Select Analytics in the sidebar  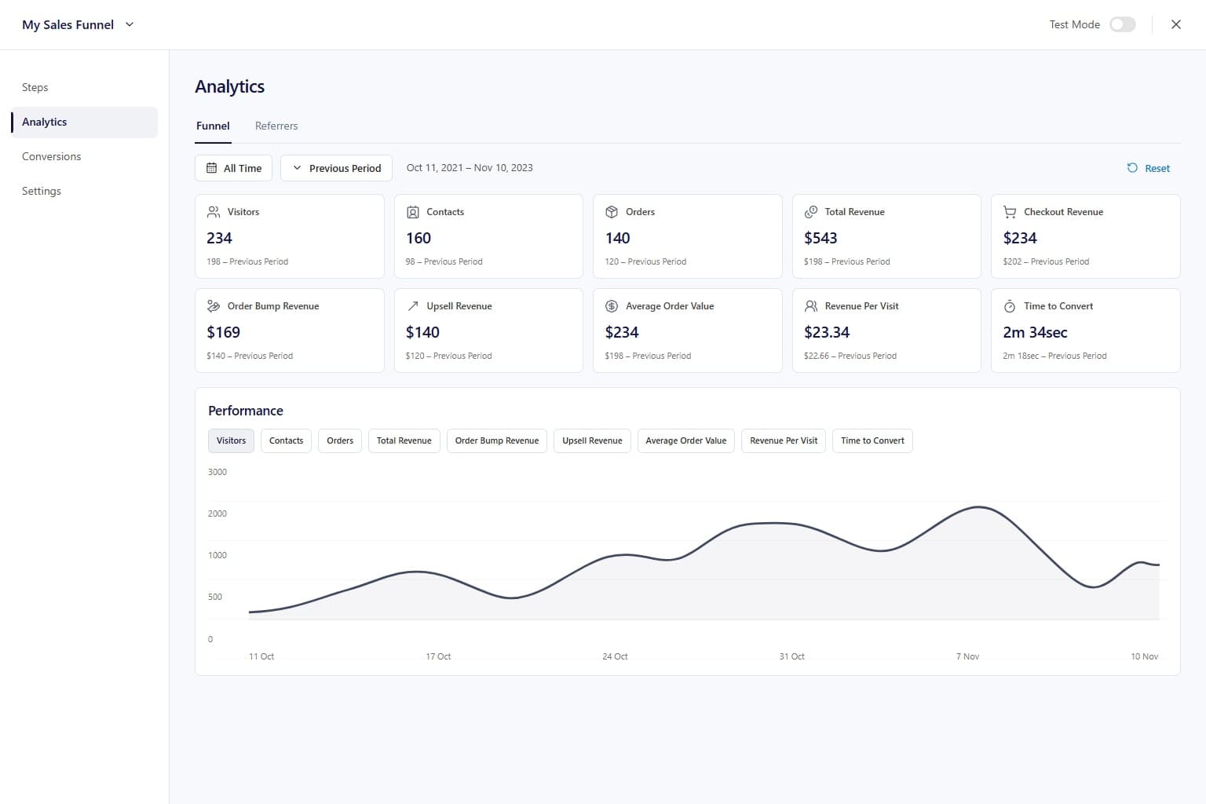click(85, 122)
